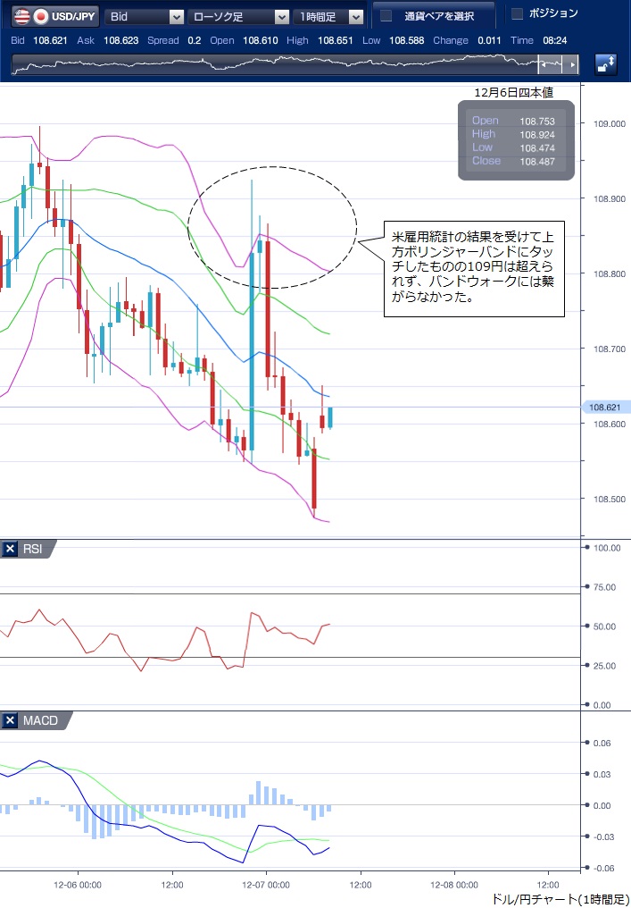Click the dashed ellipse chart annotation
This screenshot has width=631, height=908.
(x=272, y=179)
